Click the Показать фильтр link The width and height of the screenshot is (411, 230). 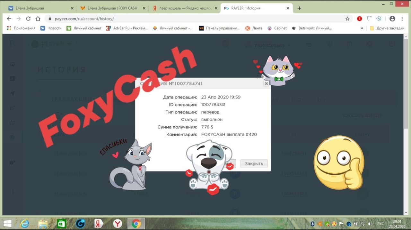click(361, 115)
